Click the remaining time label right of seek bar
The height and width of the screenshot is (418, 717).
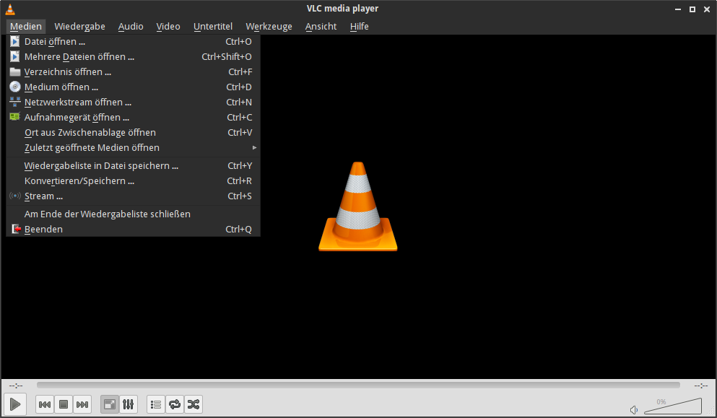pos(701,386)
